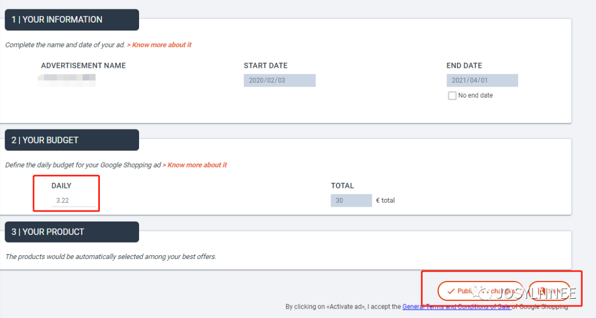Screen dimensions: 596x318
Task: Click the checkmark icon on Publish button
Action: click(x=451, y=291)
